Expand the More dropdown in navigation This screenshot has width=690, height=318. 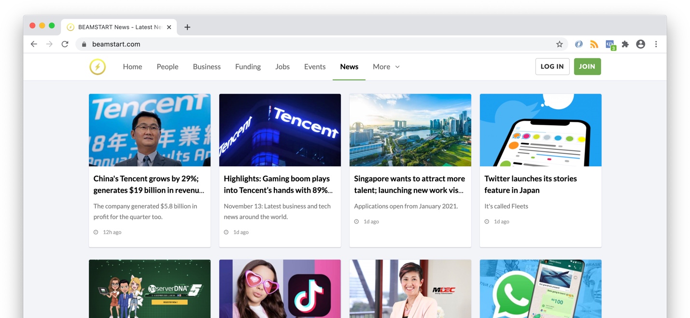[386, 67]
